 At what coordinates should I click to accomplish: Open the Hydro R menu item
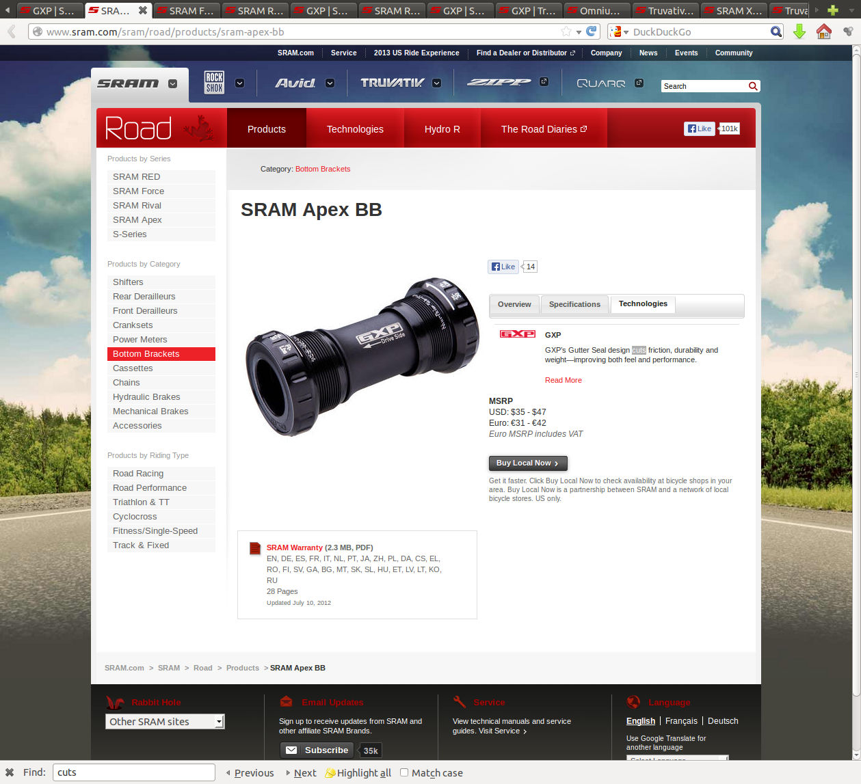coord(442,129)
